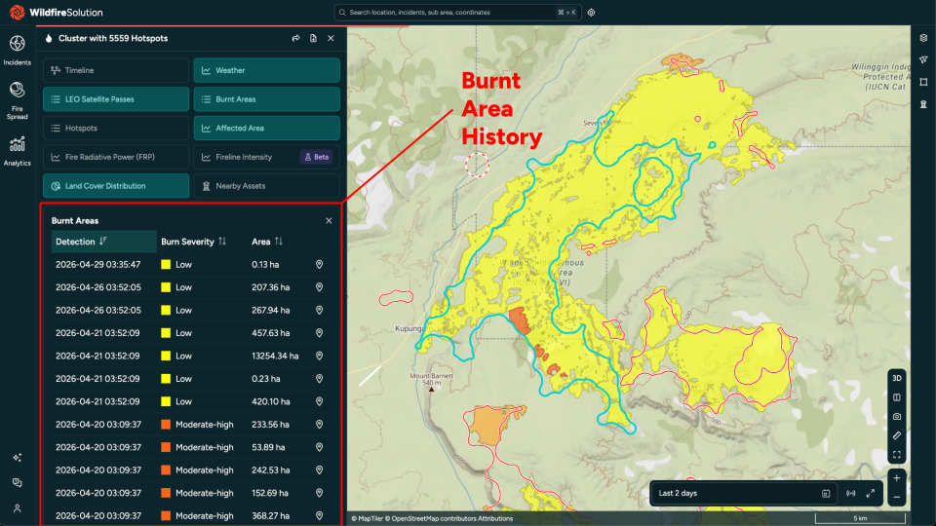This screenshot has height=526, width=936.
Task: Open the Last 2 days time range selector
Action: tap(744, 493)
